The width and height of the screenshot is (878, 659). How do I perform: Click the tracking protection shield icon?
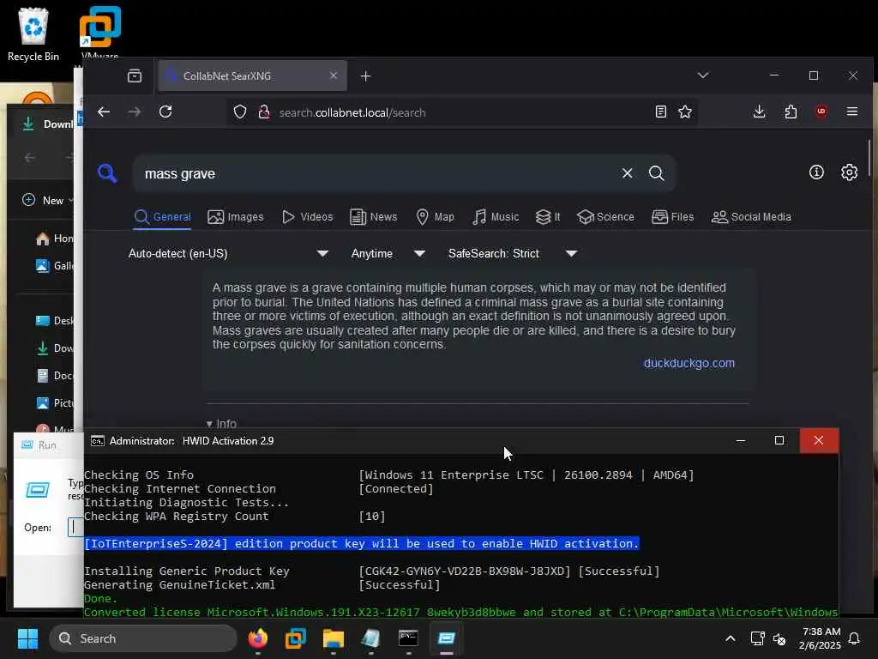(x=240, y=112)
